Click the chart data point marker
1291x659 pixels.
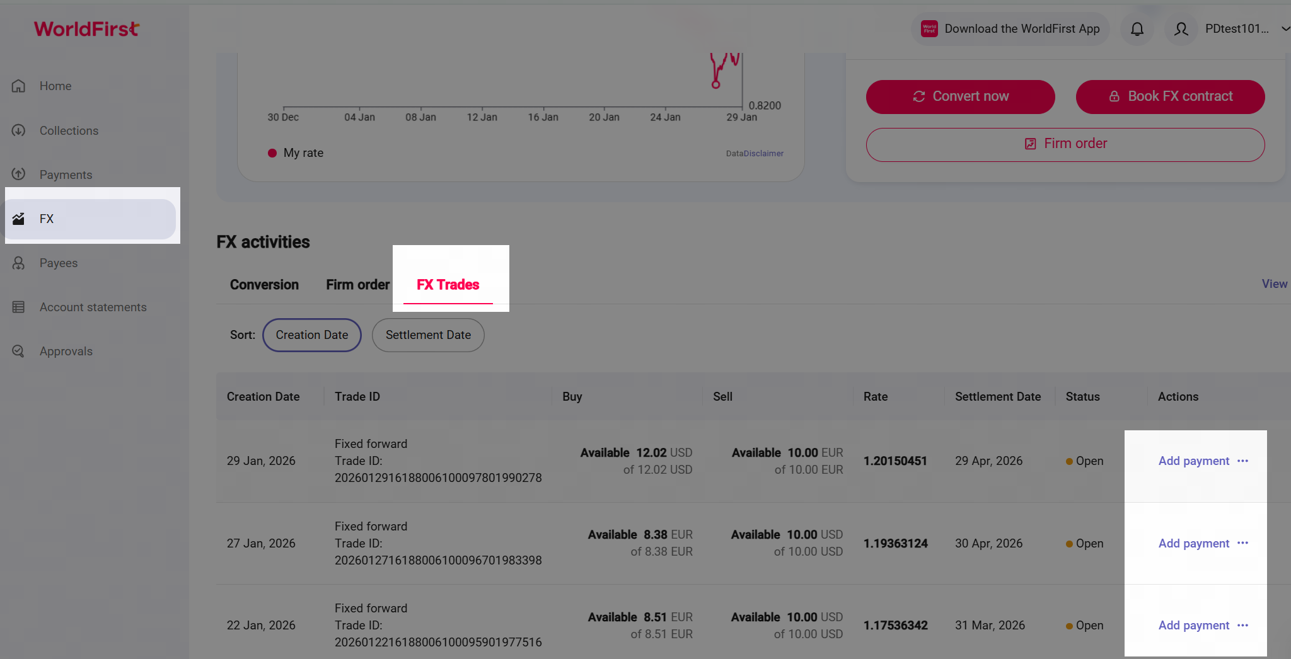coord(715,84)
